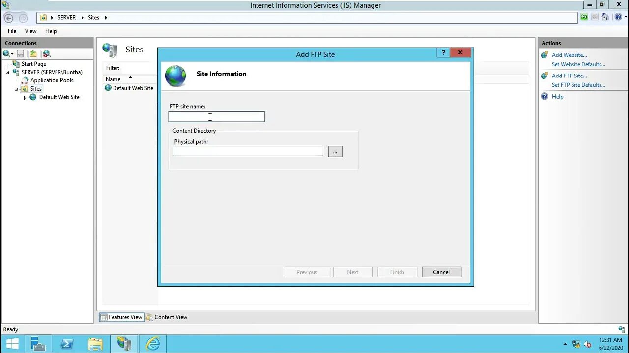Click the browse (...) button
Image resolution: width=629 pixels, height=353 pixels.
click(x=335, y=151)
